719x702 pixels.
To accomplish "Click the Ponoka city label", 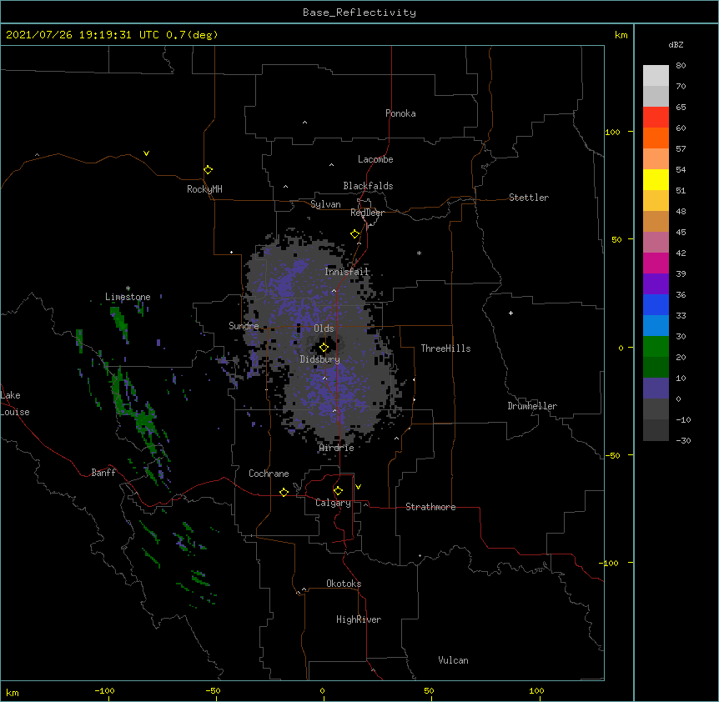I will 400,113.
